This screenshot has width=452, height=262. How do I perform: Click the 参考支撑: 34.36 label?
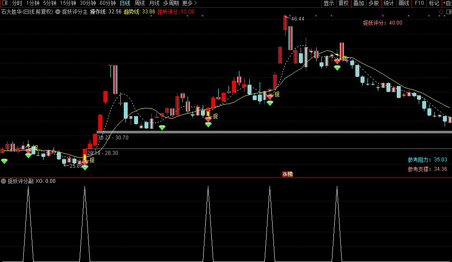pyautogui.click(x=427, y=169)
